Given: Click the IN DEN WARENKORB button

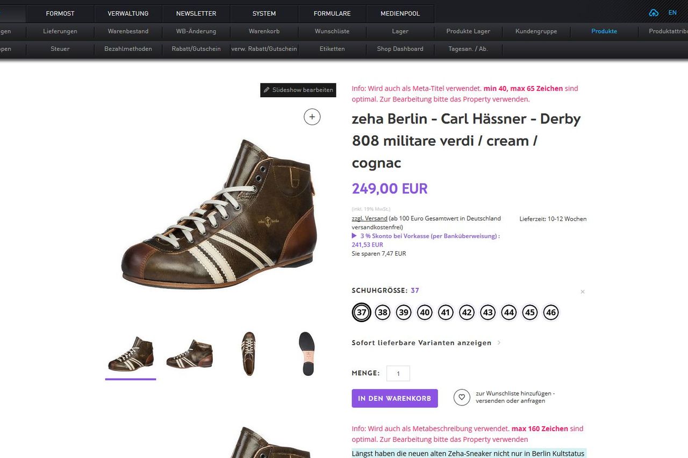Looking at the screenshot, I should click(395, 398).
